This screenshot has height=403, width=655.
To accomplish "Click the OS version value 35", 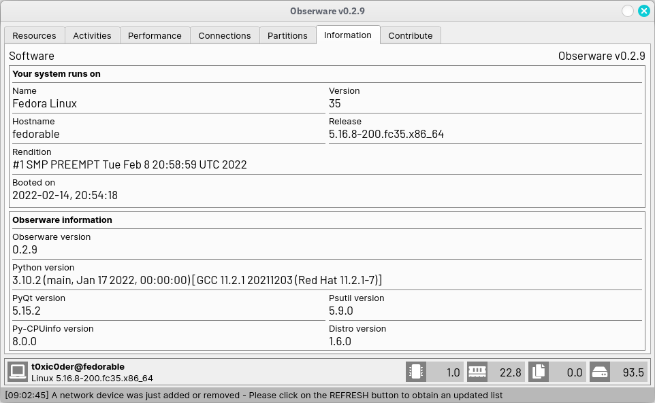I will pyautogui.click(x=334, y=103).
